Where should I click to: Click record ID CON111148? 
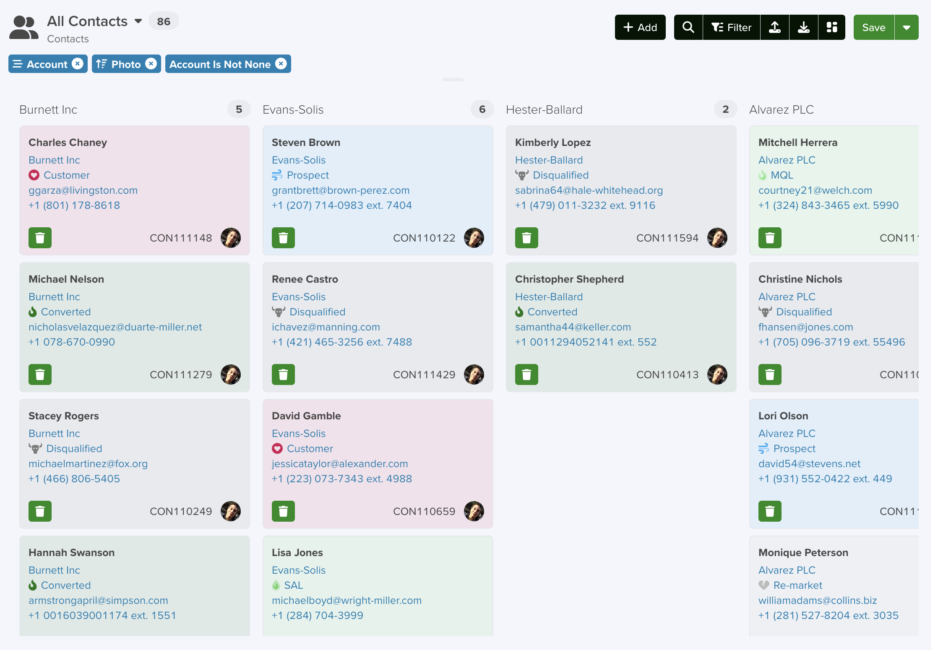181,238
